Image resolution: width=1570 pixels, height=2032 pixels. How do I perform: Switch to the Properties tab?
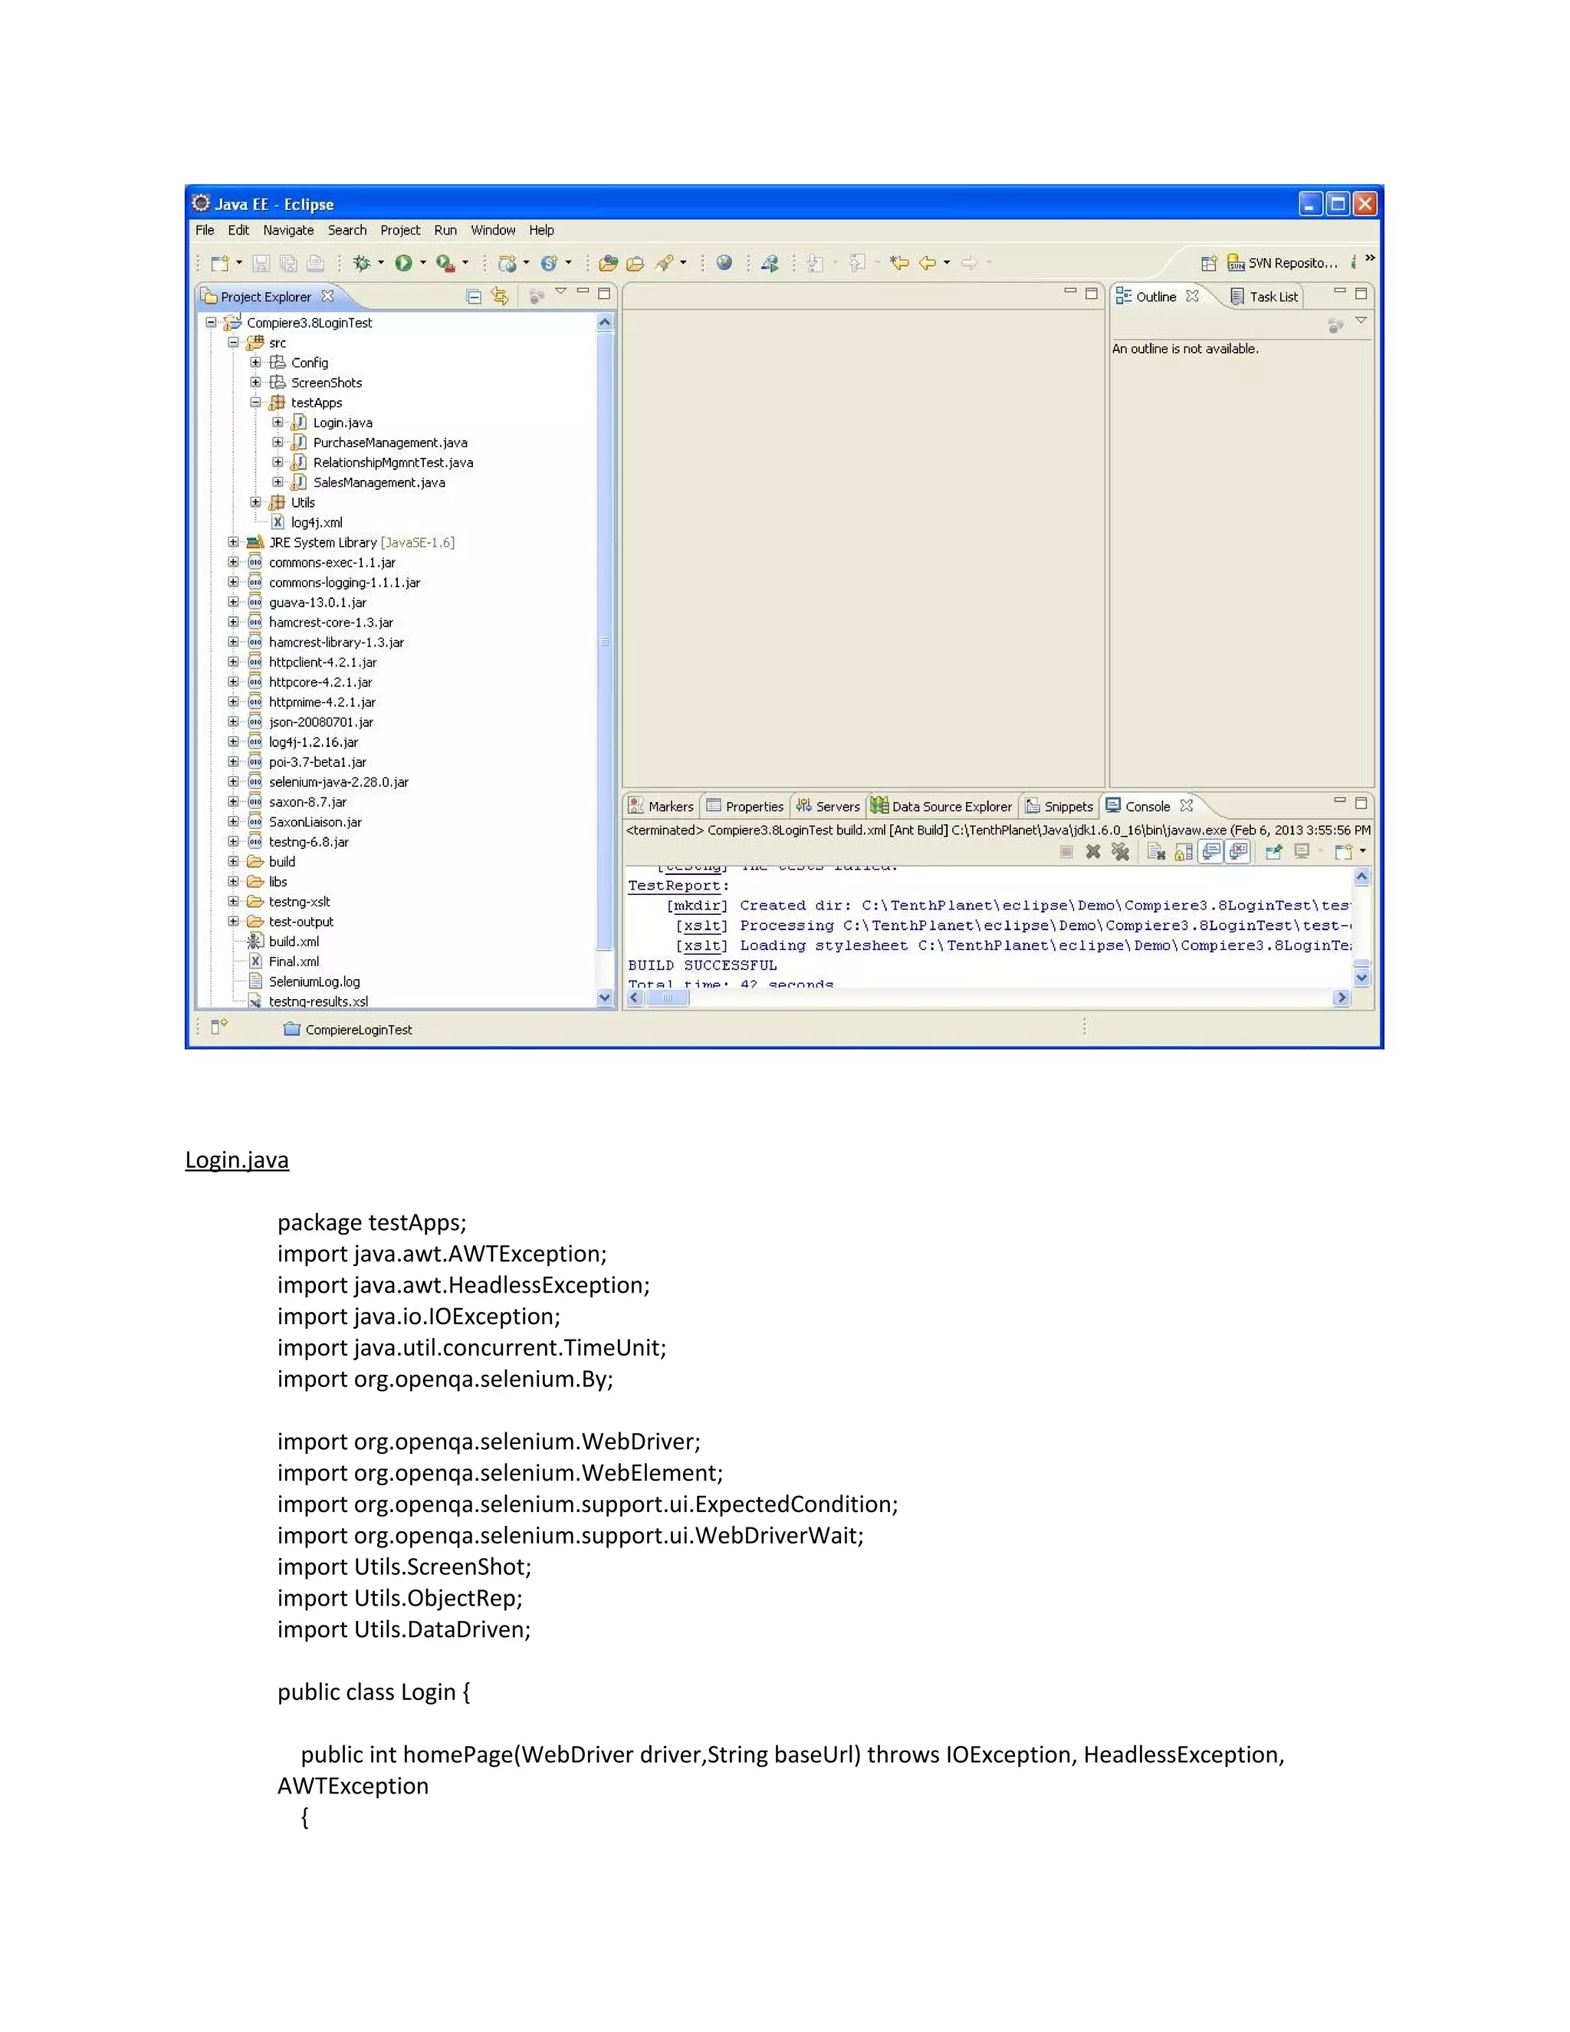(745, 807)
